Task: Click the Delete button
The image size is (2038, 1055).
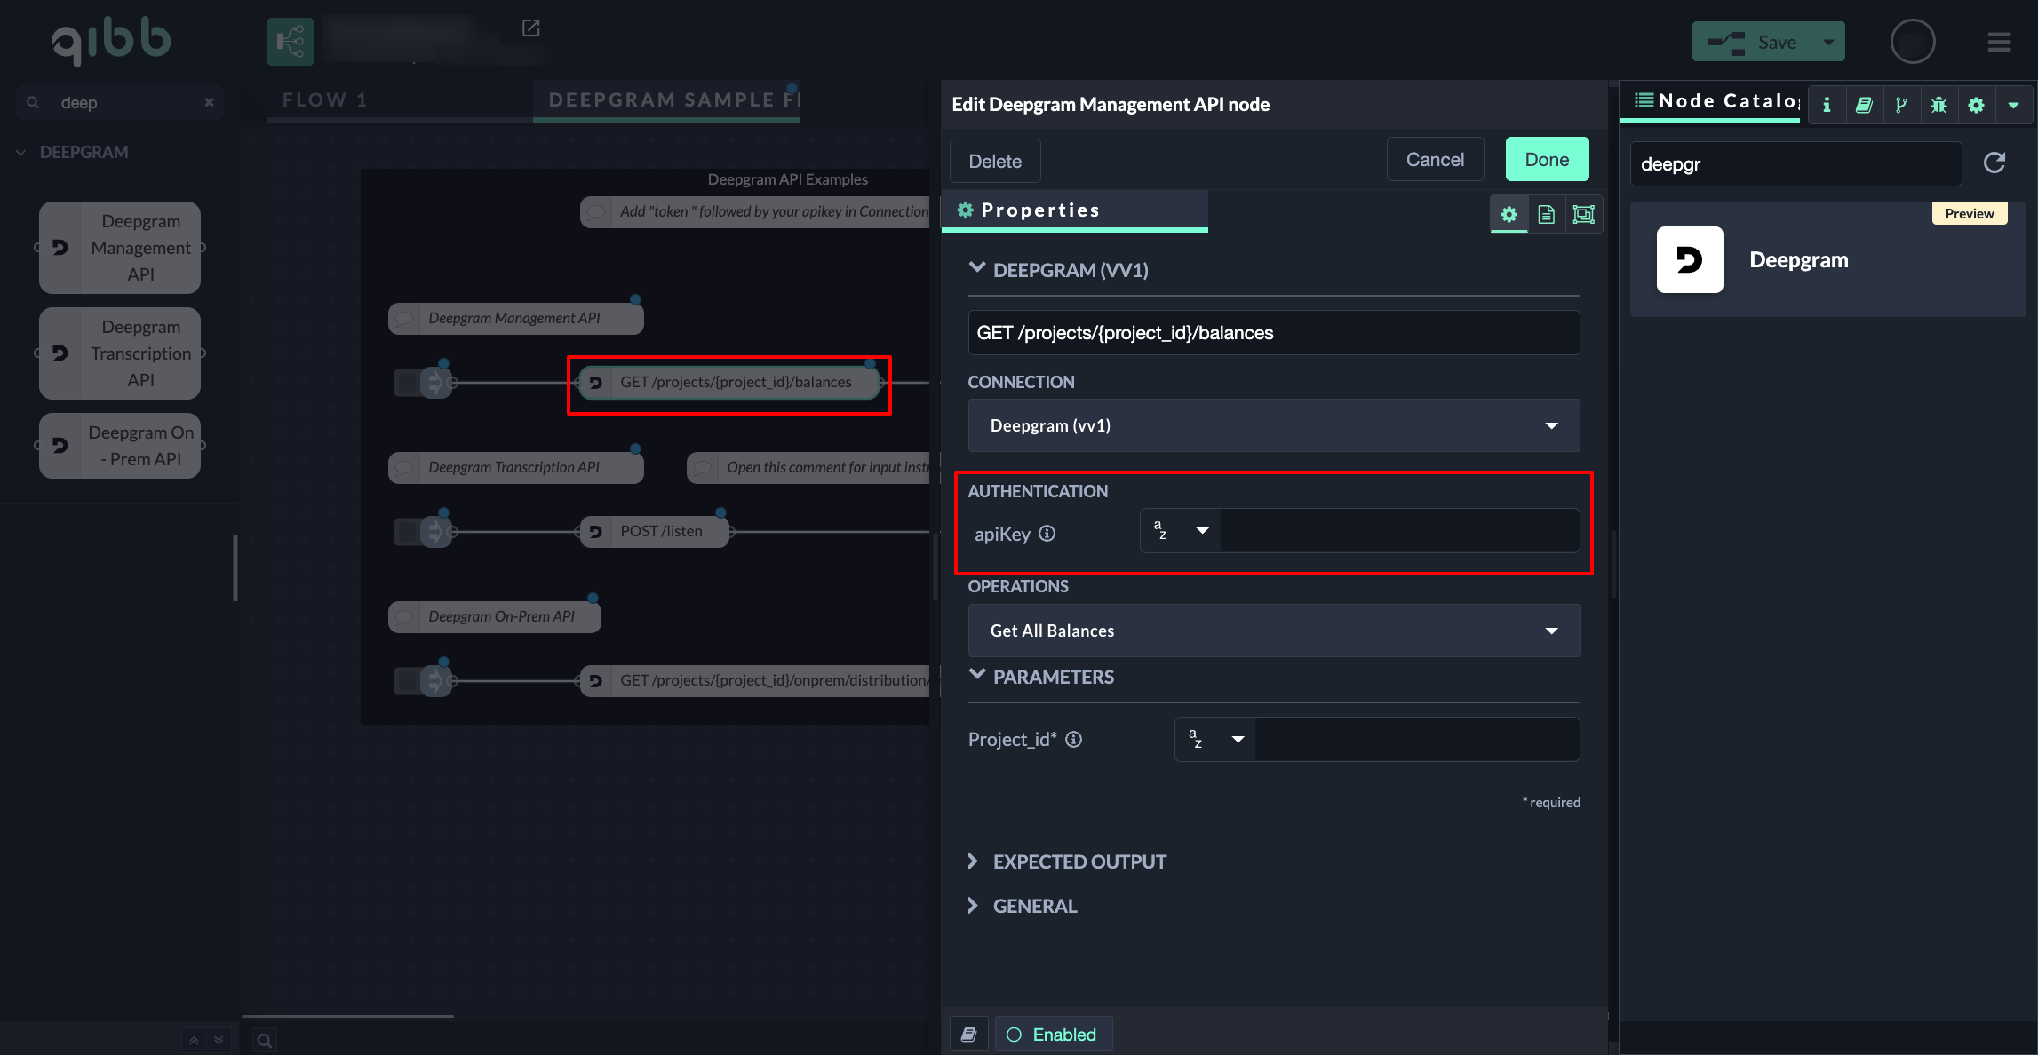Action: (x=995, y=162)
